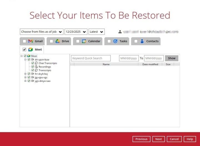Click the Recordings folder icon in tree

click(36, 67)
